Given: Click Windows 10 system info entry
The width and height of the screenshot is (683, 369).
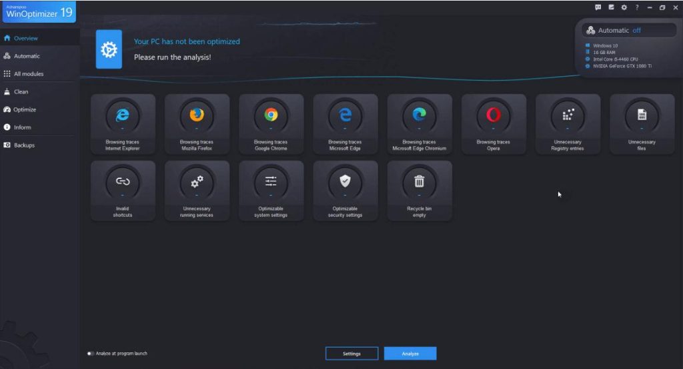Looking at the screenshot, I should (602, 46).
